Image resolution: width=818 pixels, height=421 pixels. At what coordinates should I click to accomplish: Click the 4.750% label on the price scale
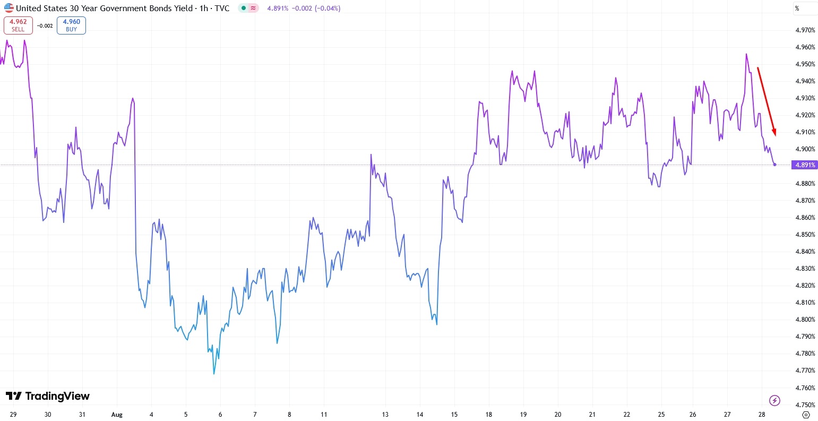pos(804,403)
